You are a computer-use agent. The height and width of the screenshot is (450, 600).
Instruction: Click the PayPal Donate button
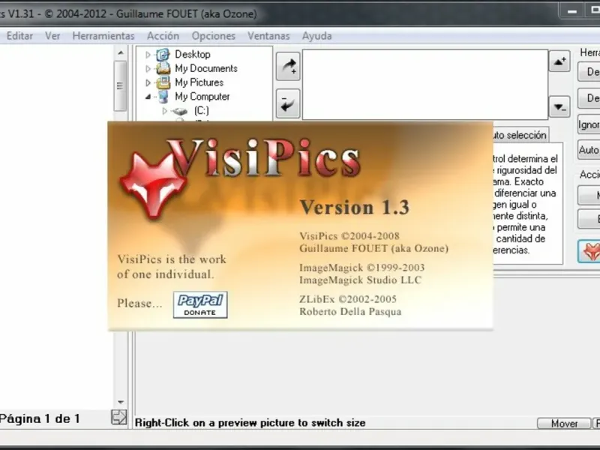pos(200,304)
